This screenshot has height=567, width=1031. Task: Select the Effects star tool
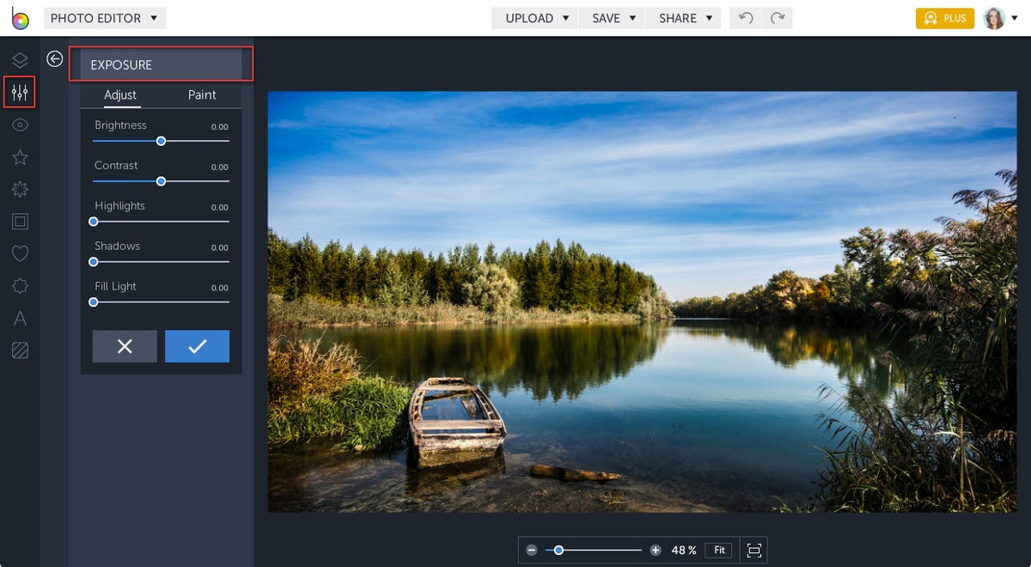(x=20, y=157)
